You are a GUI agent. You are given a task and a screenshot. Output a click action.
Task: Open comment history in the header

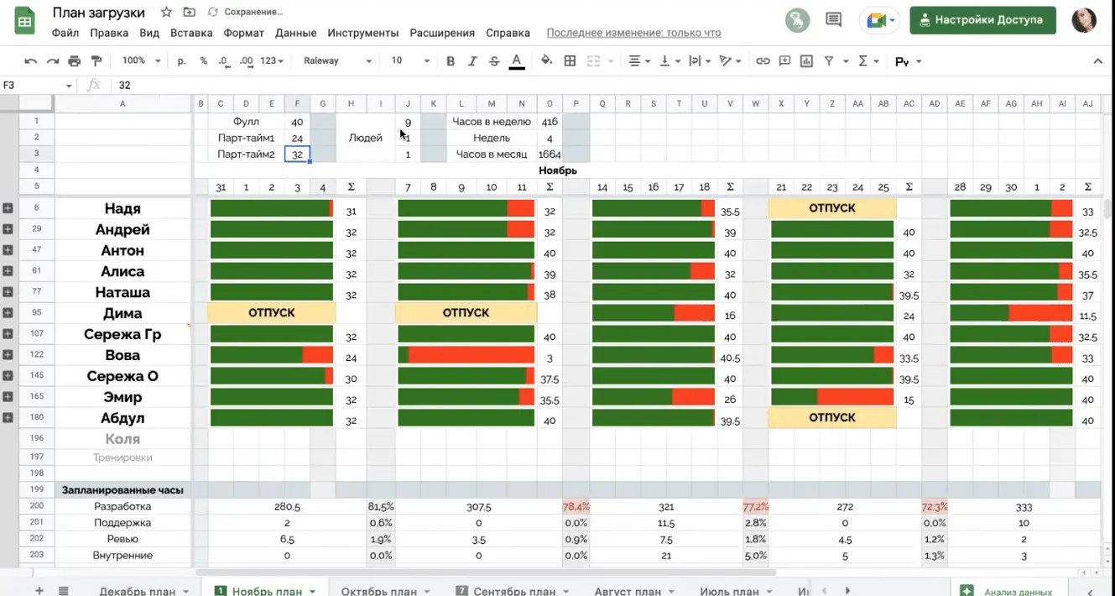tap(833, 19)
